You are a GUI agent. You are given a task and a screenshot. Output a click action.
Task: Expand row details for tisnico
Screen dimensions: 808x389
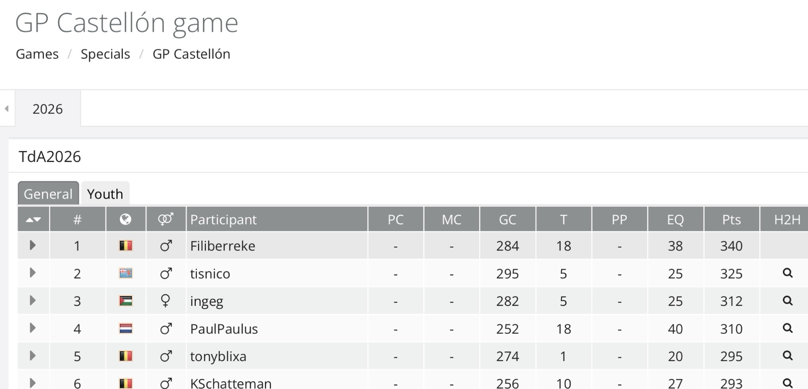[x=33, y=273]
